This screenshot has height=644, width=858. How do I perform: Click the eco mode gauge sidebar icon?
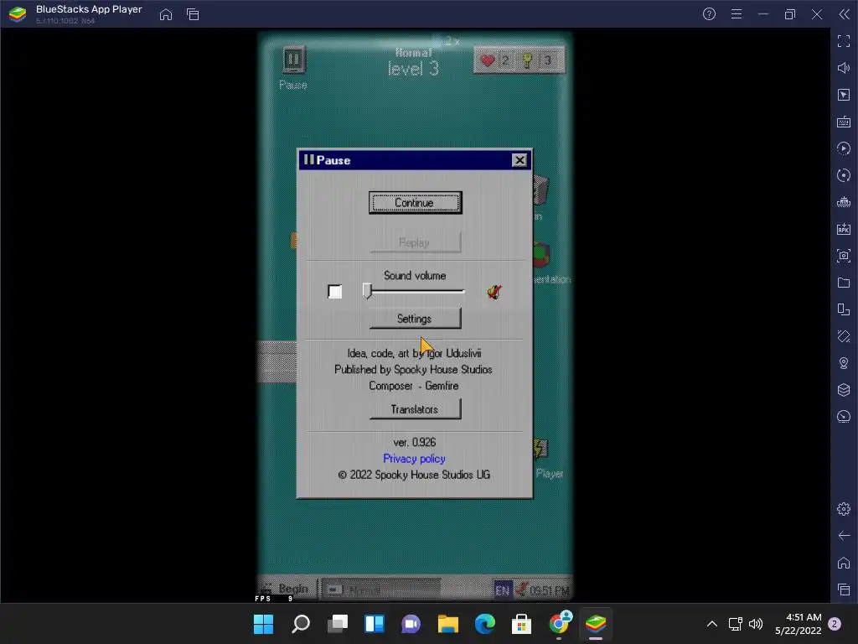pyautogui.click(x=844, y=417)
